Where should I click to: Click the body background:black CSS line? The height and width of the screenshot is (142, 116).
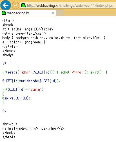(54, 38)
